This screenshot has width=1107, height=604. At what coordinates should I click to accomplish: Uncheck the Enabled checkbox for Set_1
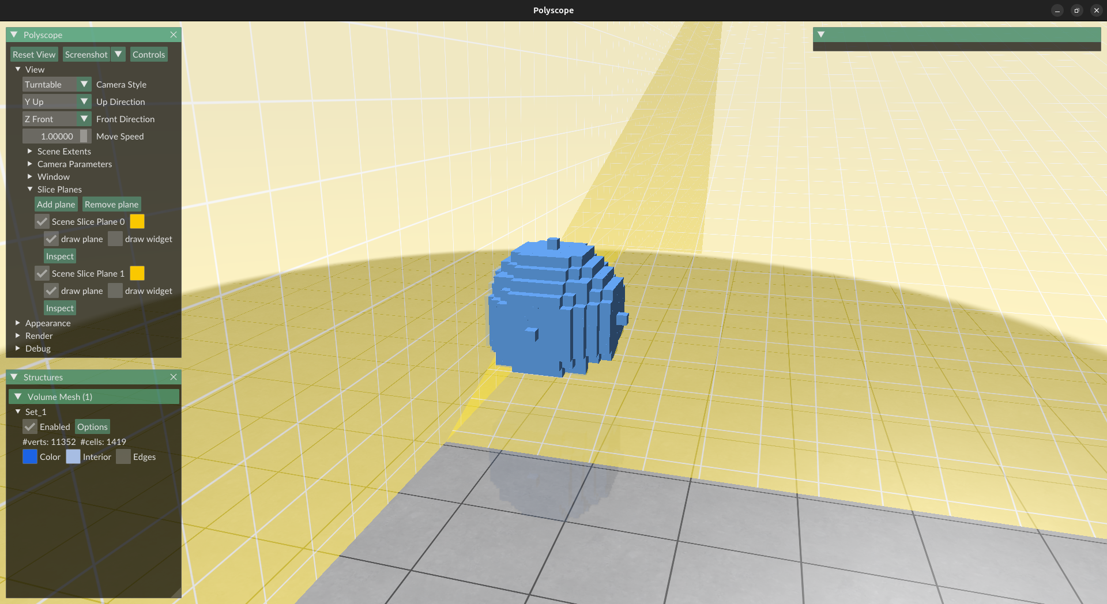click(30, 427)
